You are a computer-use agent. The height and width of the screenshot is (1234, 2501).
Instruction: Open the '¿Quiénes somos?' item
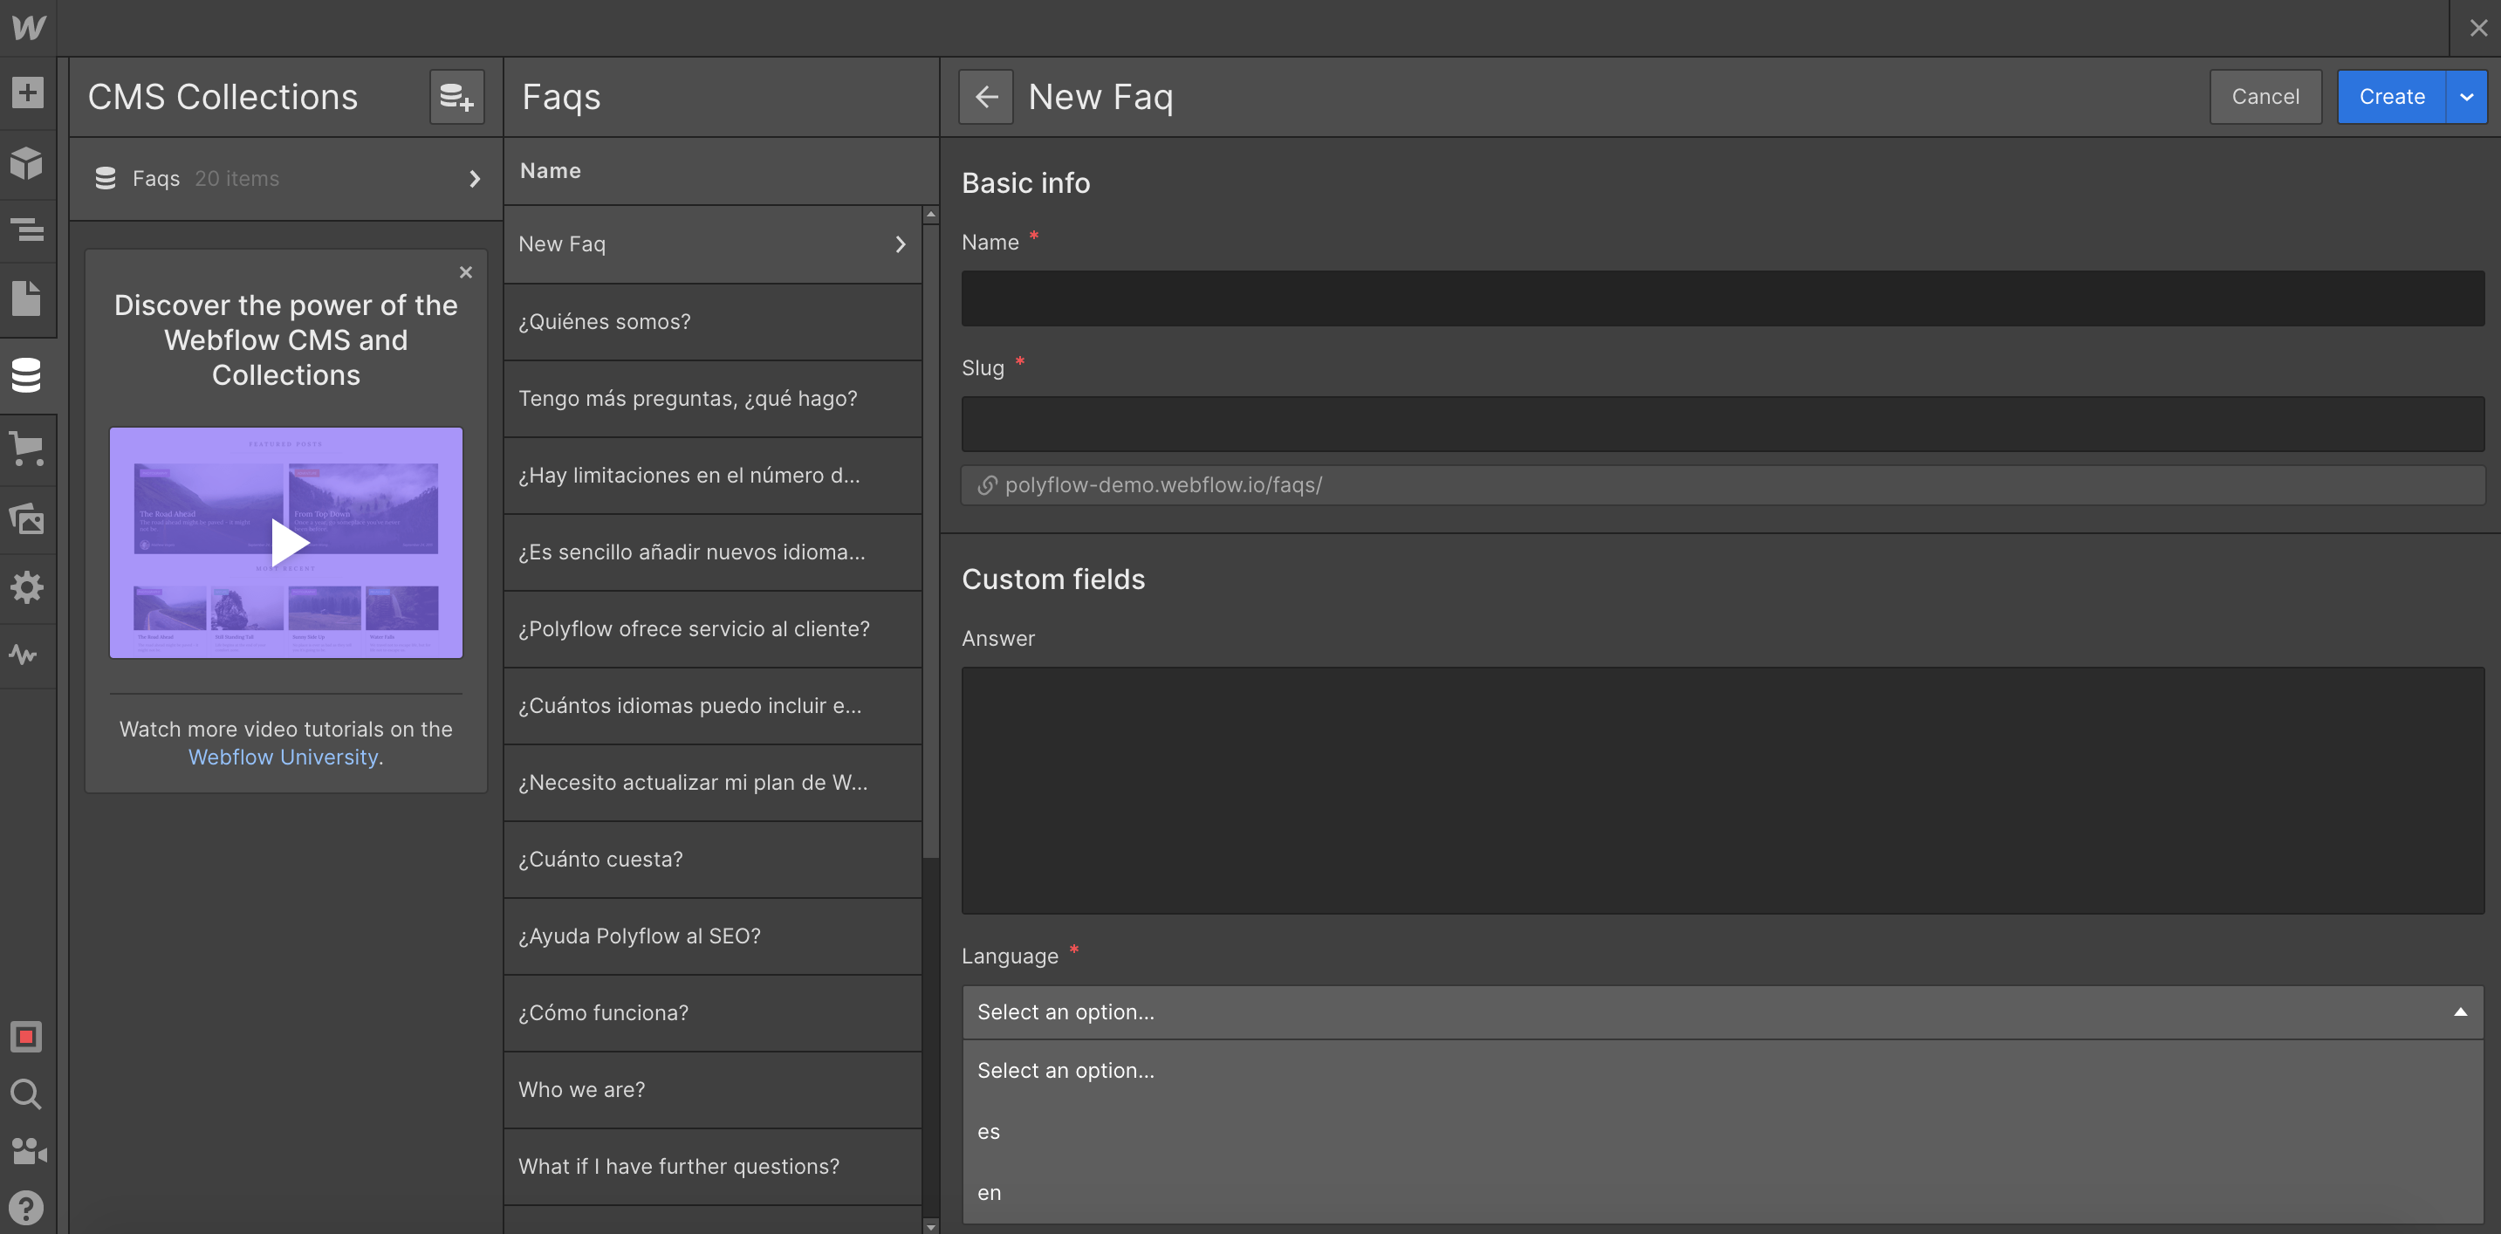[x=713, y=321]
